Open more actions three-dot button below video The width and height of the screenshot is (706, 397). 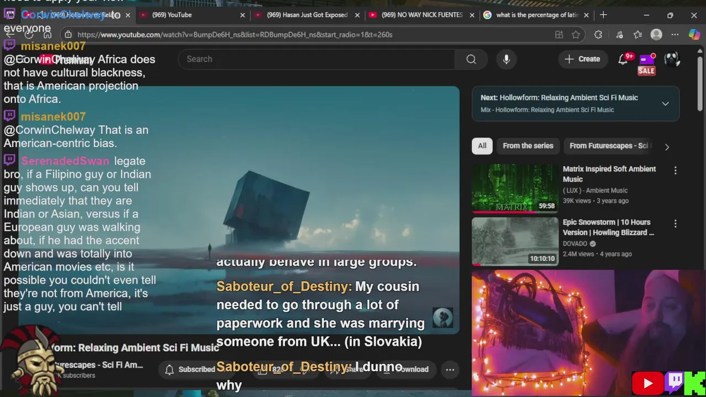pos(450,369)
